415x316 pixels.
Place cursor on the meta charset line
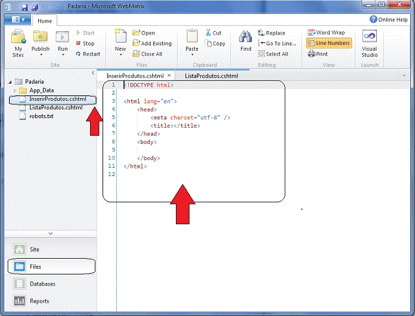coord(190,118)
